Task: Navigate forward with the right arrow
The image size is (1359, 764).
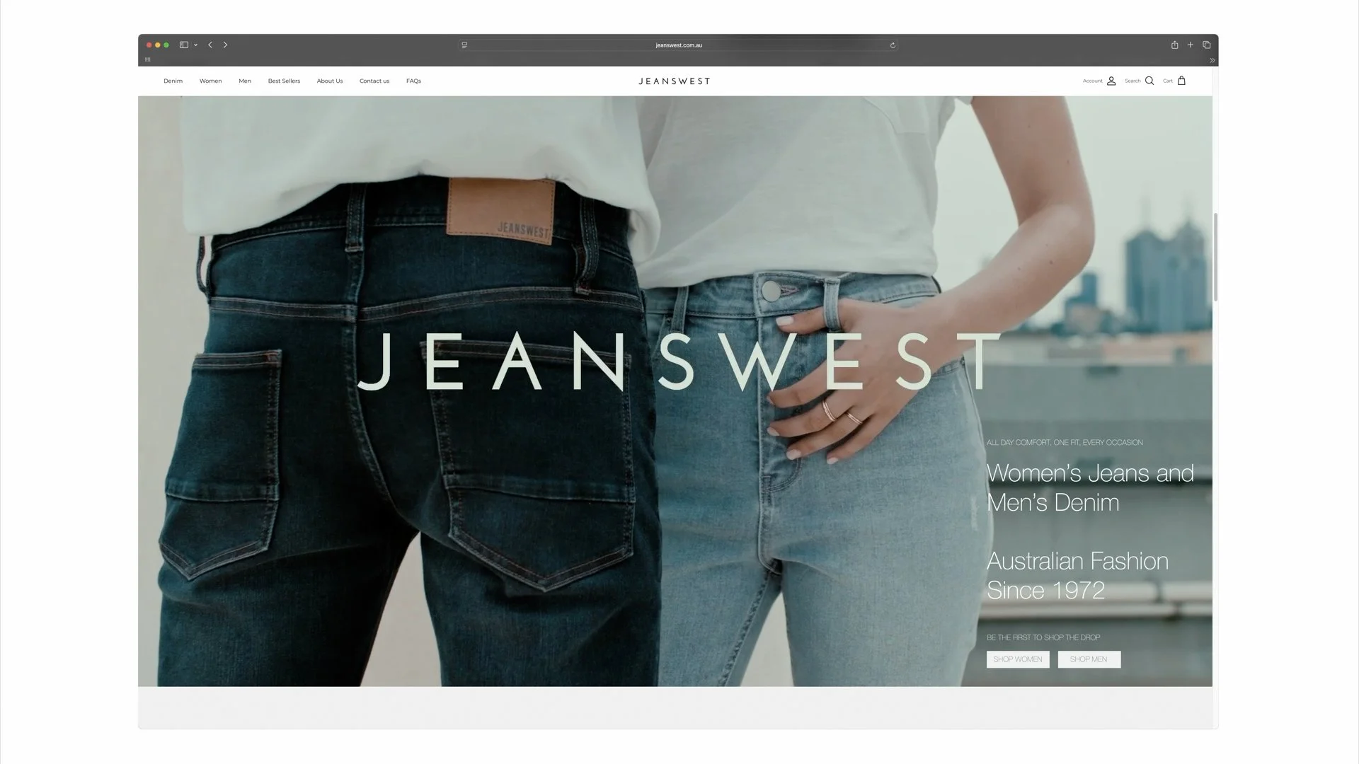Action: (x=225, y=45)
